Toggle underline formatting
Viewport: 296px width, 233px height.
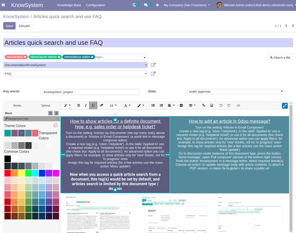[x=93, y=105]
